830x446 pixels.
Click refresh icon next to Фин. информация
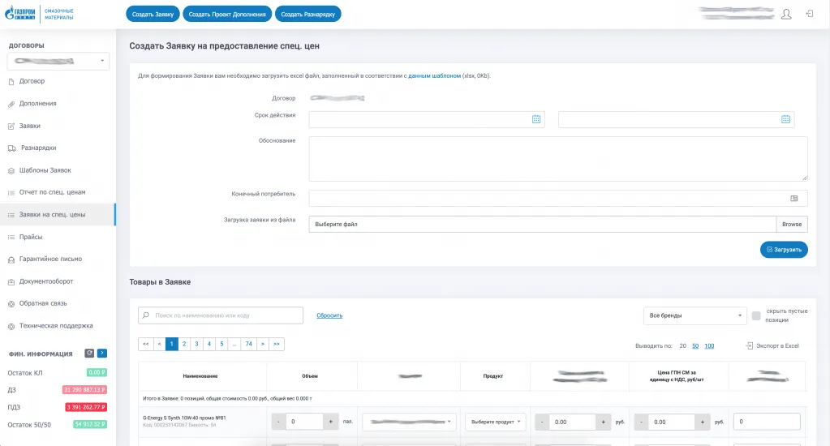[88, 354]
